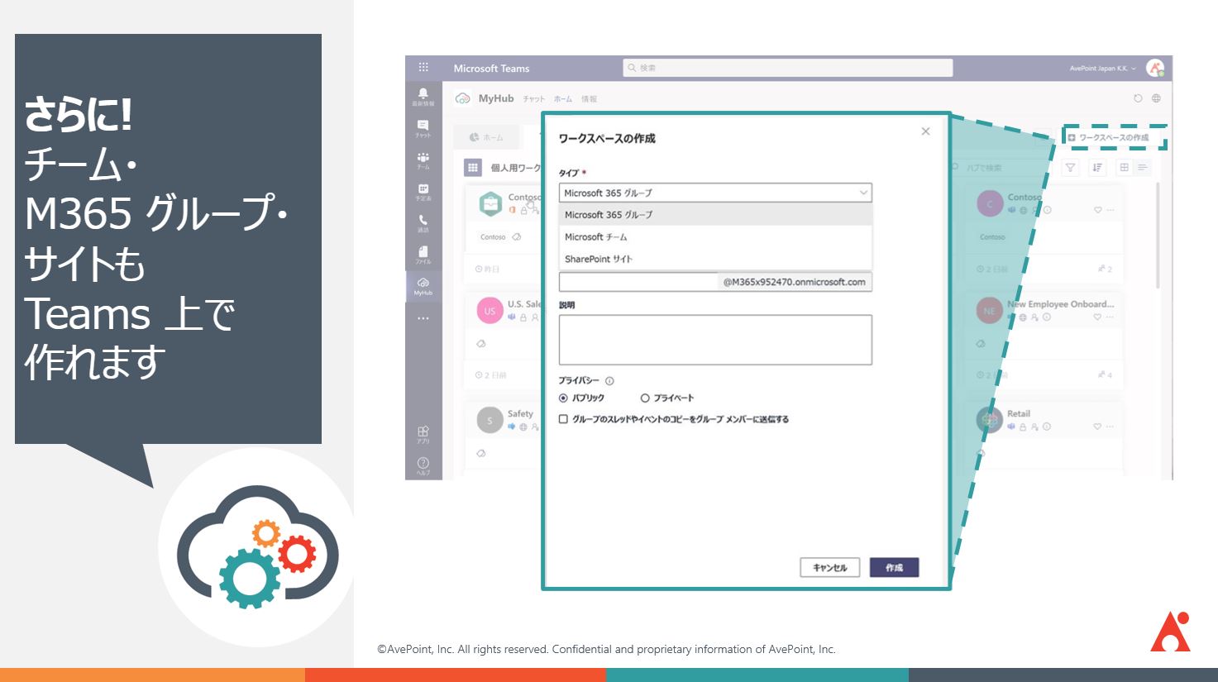This screenshot has height=682, width=1218.
Task: Click the refresh icon beside the globe
Action: (x=1138, y=98)
